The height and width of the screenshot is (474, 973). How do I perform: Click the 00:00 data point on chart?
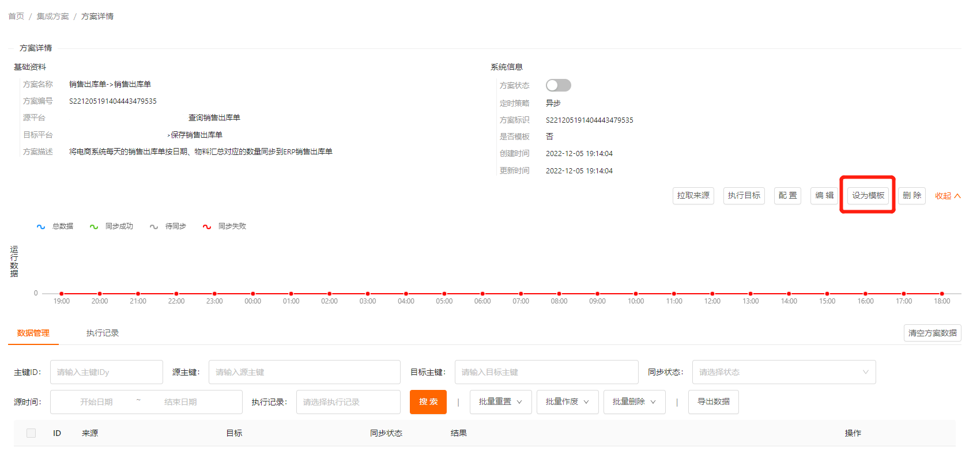(x=252, y=294)
